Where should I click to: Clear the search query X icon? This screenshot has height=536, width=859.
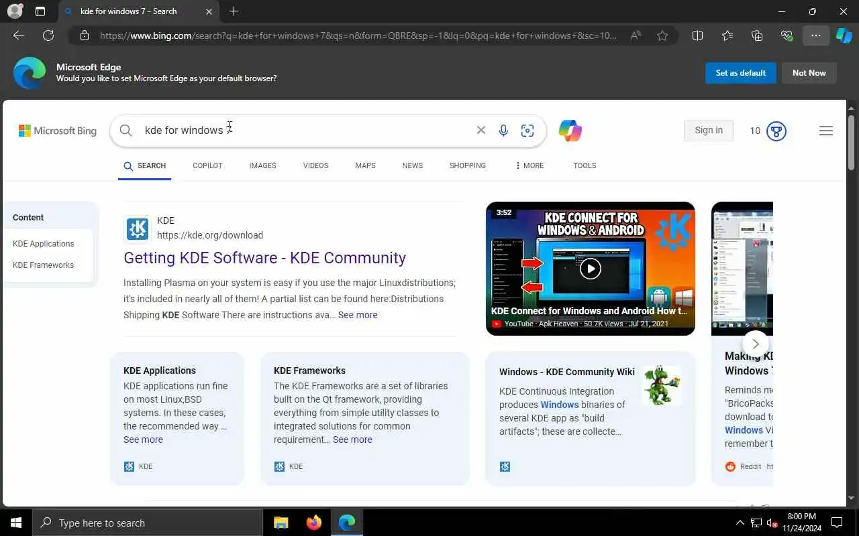pyautogui.click(x=481, y=130)
